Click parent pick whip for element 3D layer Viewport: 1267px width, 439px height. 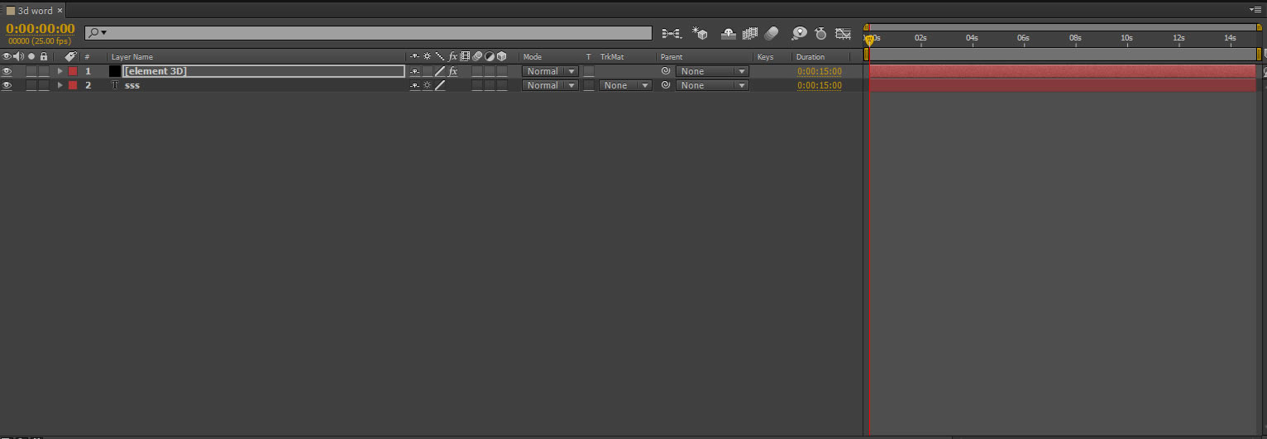[x=666, y=71]
